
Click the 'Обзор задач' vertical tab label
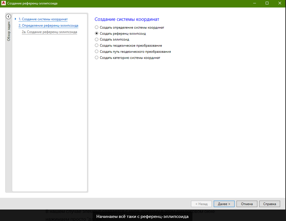tap(9, 31)
